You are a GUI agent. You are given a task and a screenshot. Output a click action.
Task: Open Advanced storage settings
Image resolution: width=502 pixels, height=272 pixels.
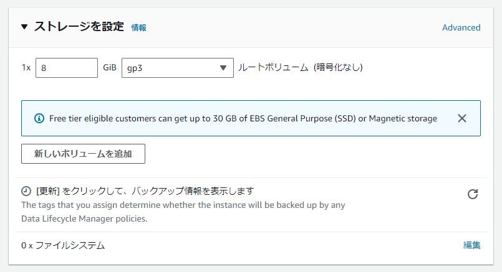461,27
